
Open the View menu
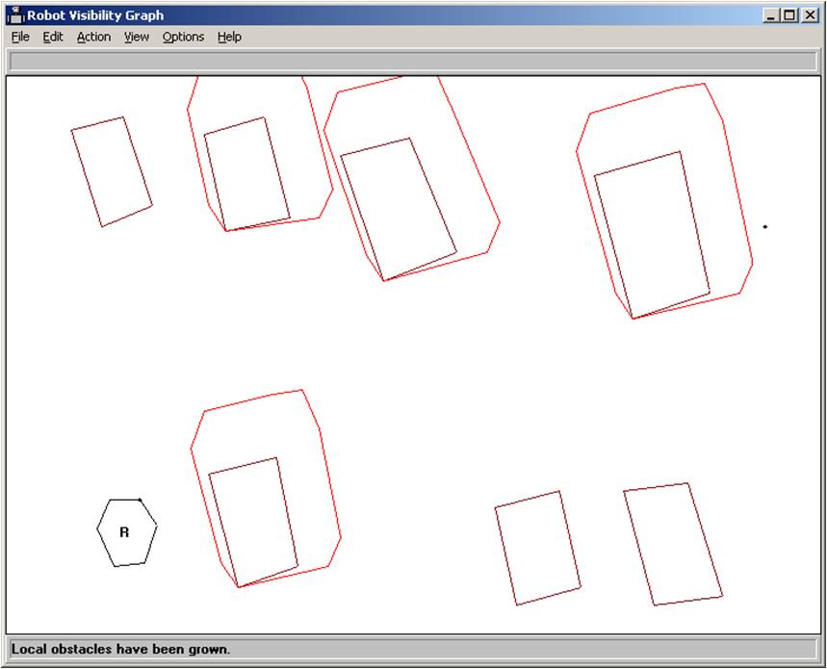click(137, 37)
